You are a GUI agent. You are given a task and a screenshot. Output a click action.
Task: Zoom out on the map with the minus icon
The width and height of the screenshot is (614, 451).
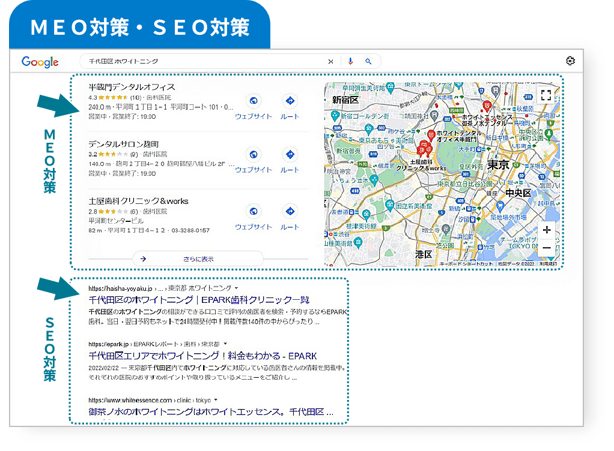(x=547, y=247)
